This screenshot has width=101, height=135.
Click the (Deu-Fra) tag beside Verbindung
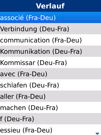pyautogui.click(x=54, y=29)
